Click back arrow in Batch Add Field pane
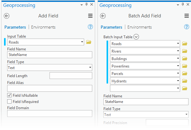This screenshot has width=191, height=130. (103, 16)
